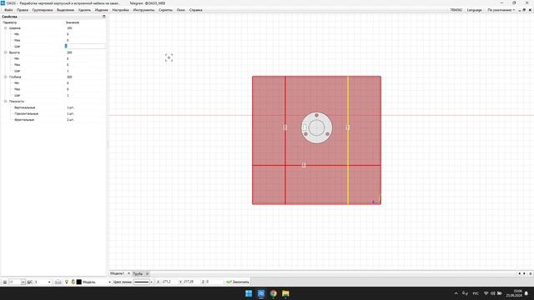Open Google Chrome from the taskbar
Viewport: 534px width, 300px height.
pos(273,293)
